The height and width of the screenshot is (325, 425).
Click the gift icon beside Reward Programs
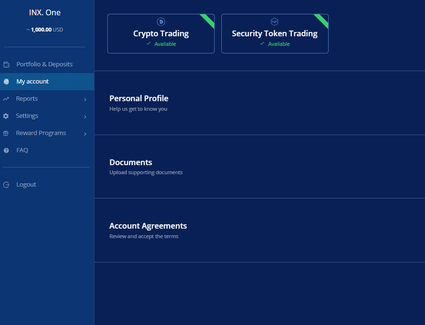tap(6, 133)
